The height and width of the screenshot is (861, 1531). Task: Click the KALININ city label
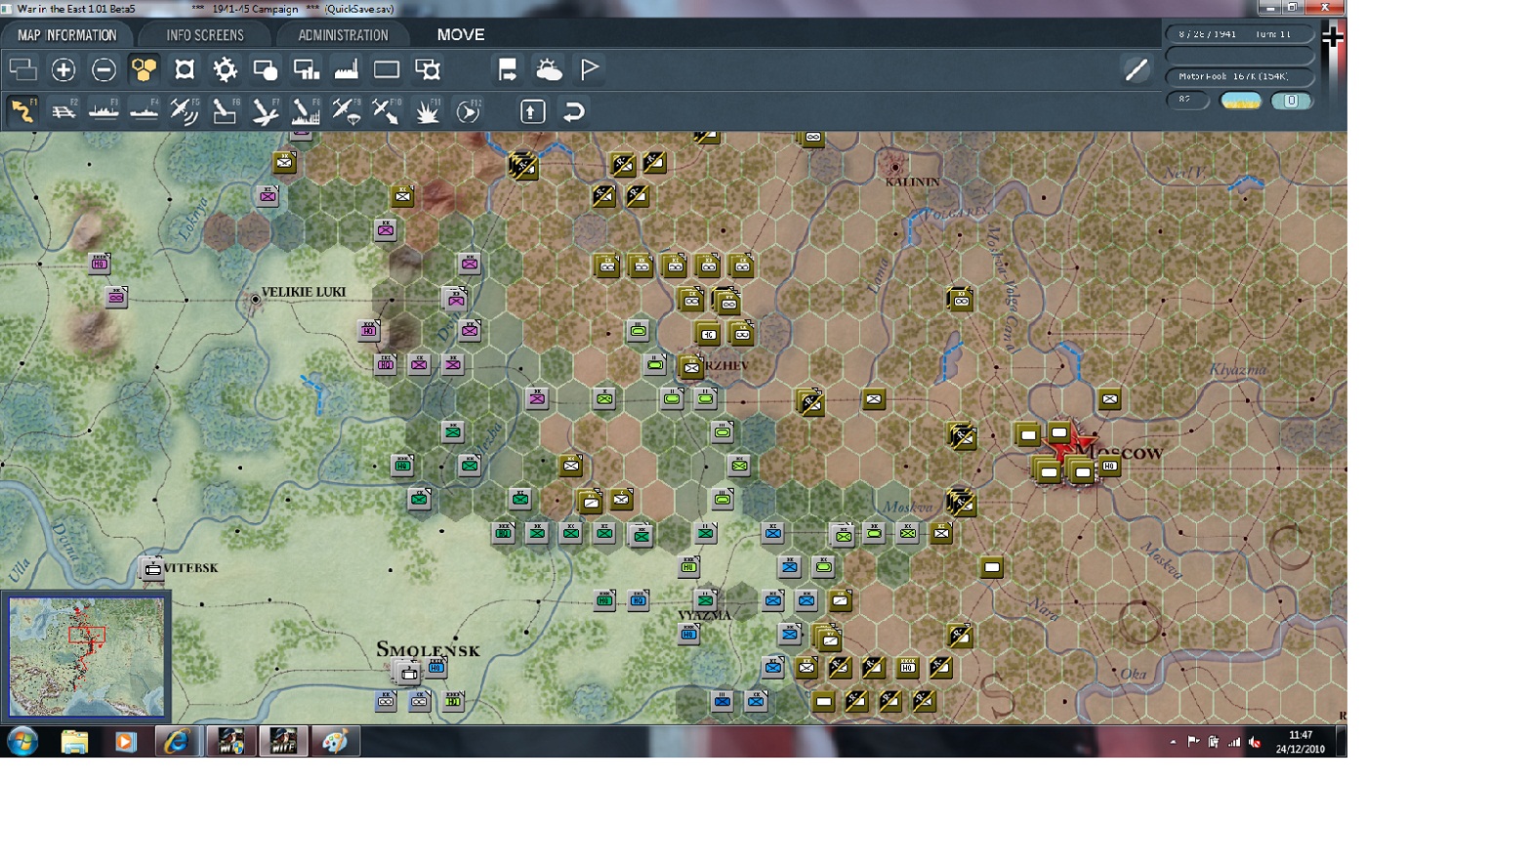(x=913, y=182)
